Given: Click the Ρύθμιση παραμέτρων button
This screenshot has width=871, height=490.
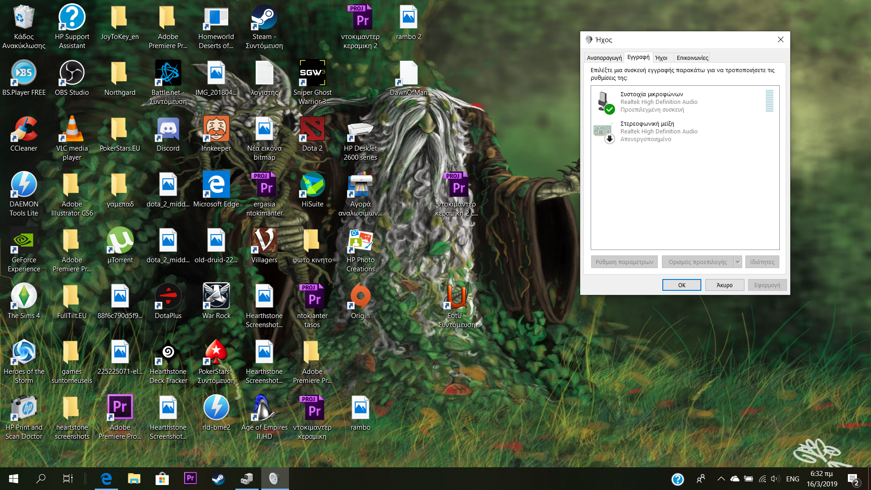Looking at the screenshot, I should (624, 262).
